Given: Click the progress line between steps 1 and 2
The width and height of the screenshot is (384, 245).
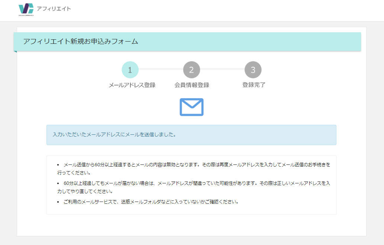Looking at the screenshot, I should (x=161, y=69).
